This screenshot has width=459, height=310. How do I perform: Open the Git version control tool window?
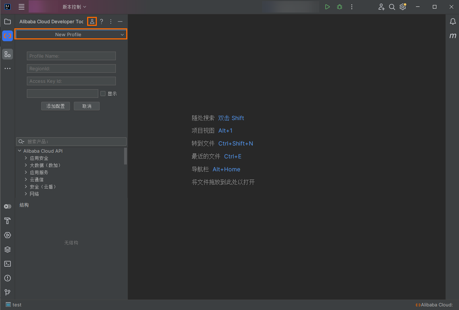pos(8,292)
